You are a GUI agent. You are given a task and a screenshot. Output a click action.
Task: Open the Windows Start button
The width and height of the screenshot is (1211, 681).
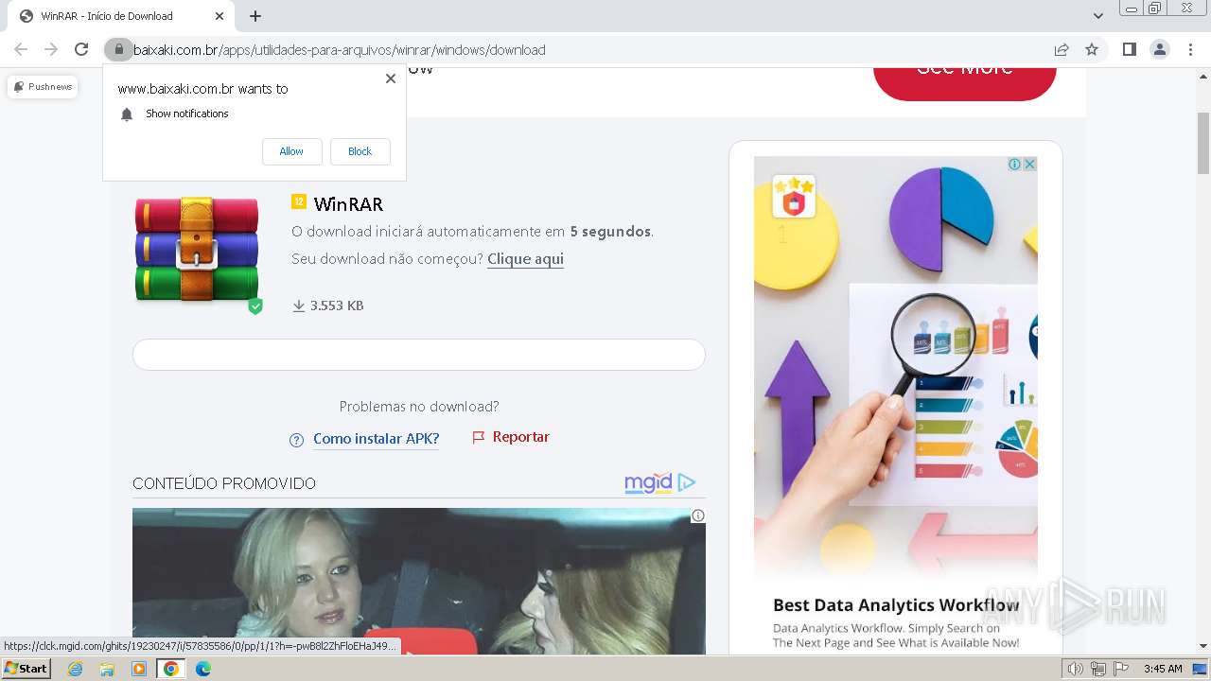pyautogui.click(x=26, y=669)
